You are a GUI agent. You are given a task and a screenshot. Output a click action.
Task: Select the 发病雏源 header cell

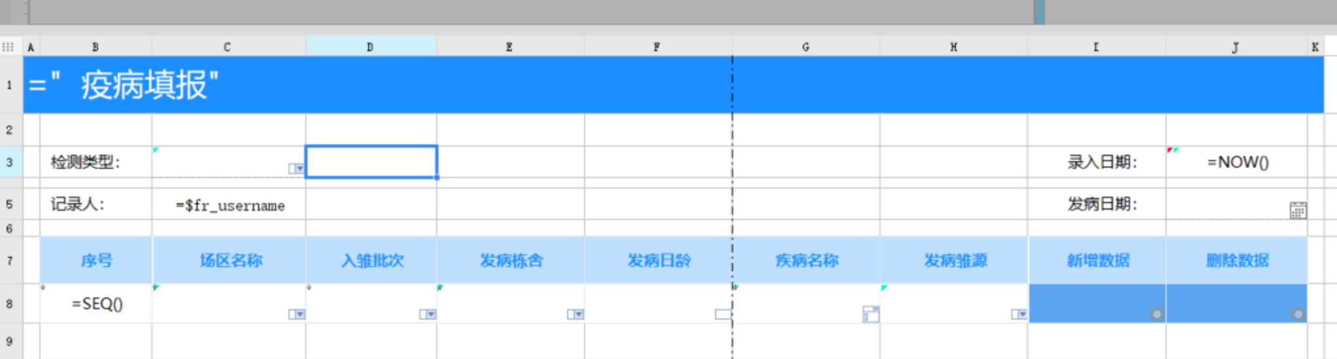tap(954, 260)
